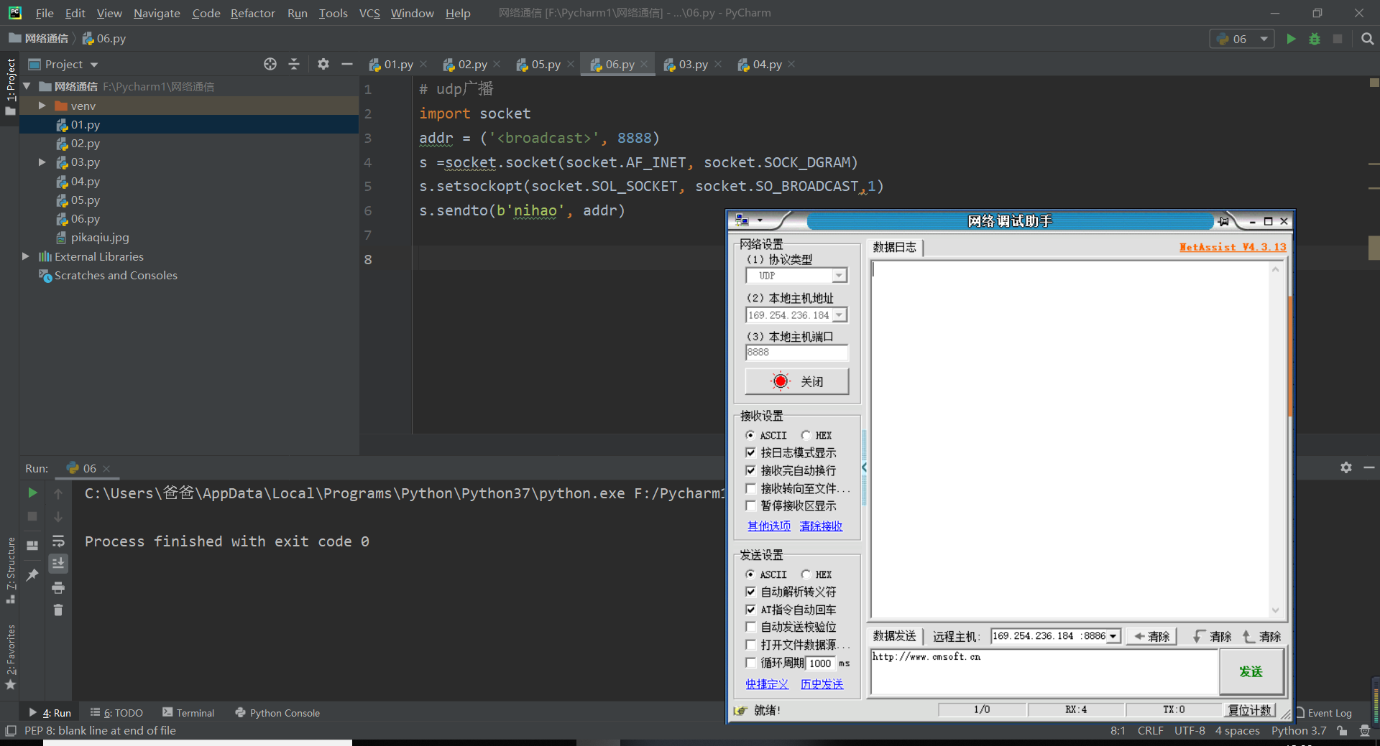The height and width of the screenshot is (746, 1380).
Task: Click the down-stack icon in Run panel
Action: (58, 516)
